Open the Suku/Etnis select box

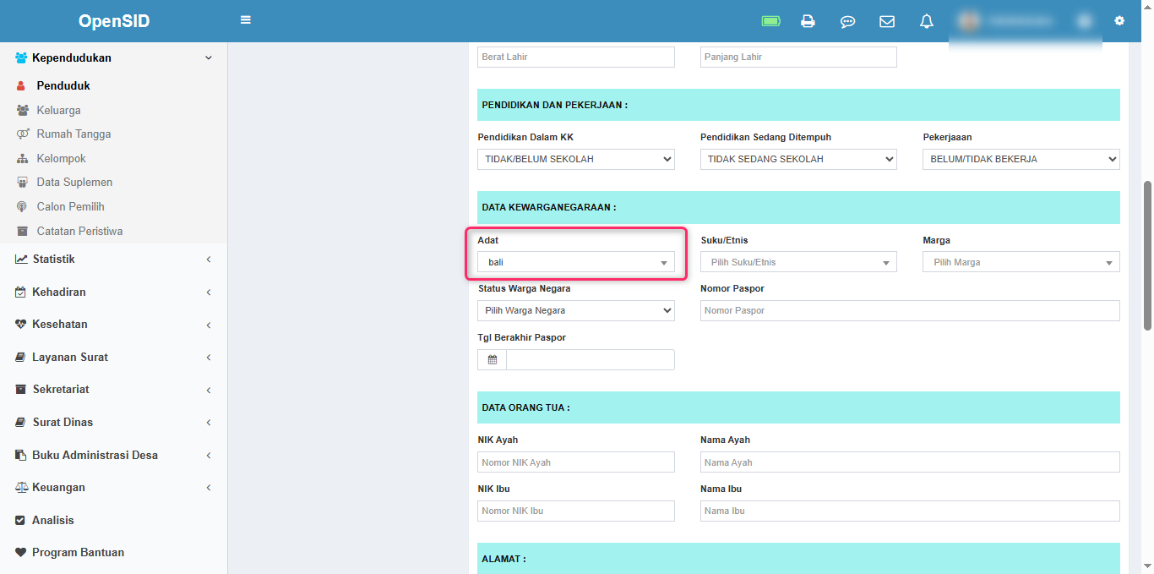coord(798,262)
